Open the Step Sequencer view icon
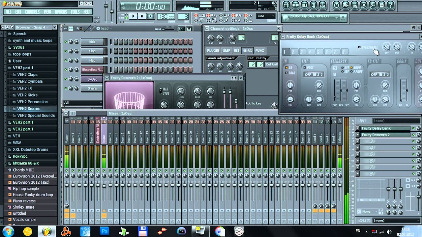The width and height of the screenshot is (422, 237). click(295, 5)
